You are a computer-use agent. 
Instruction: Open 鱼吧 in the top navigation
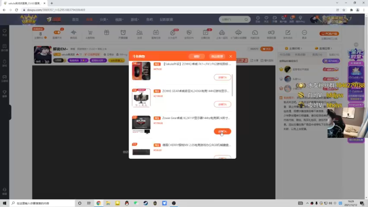pos(149,19)
